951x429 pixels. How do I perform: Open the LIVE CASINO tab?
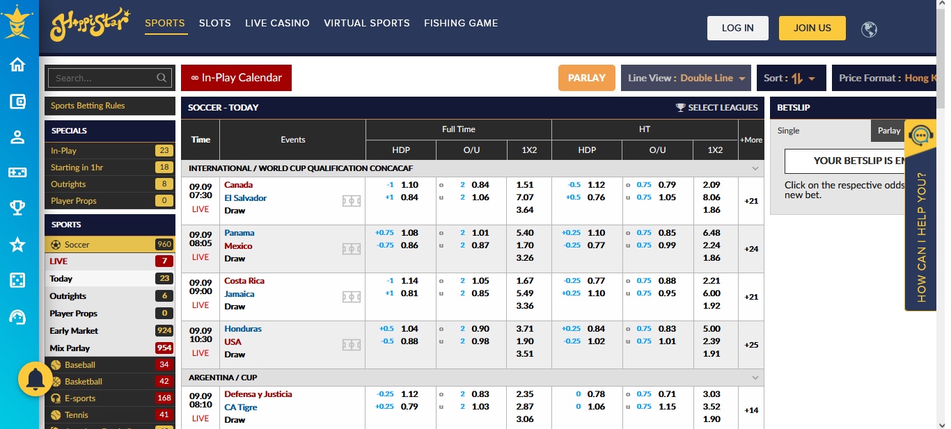coord(277,23)
